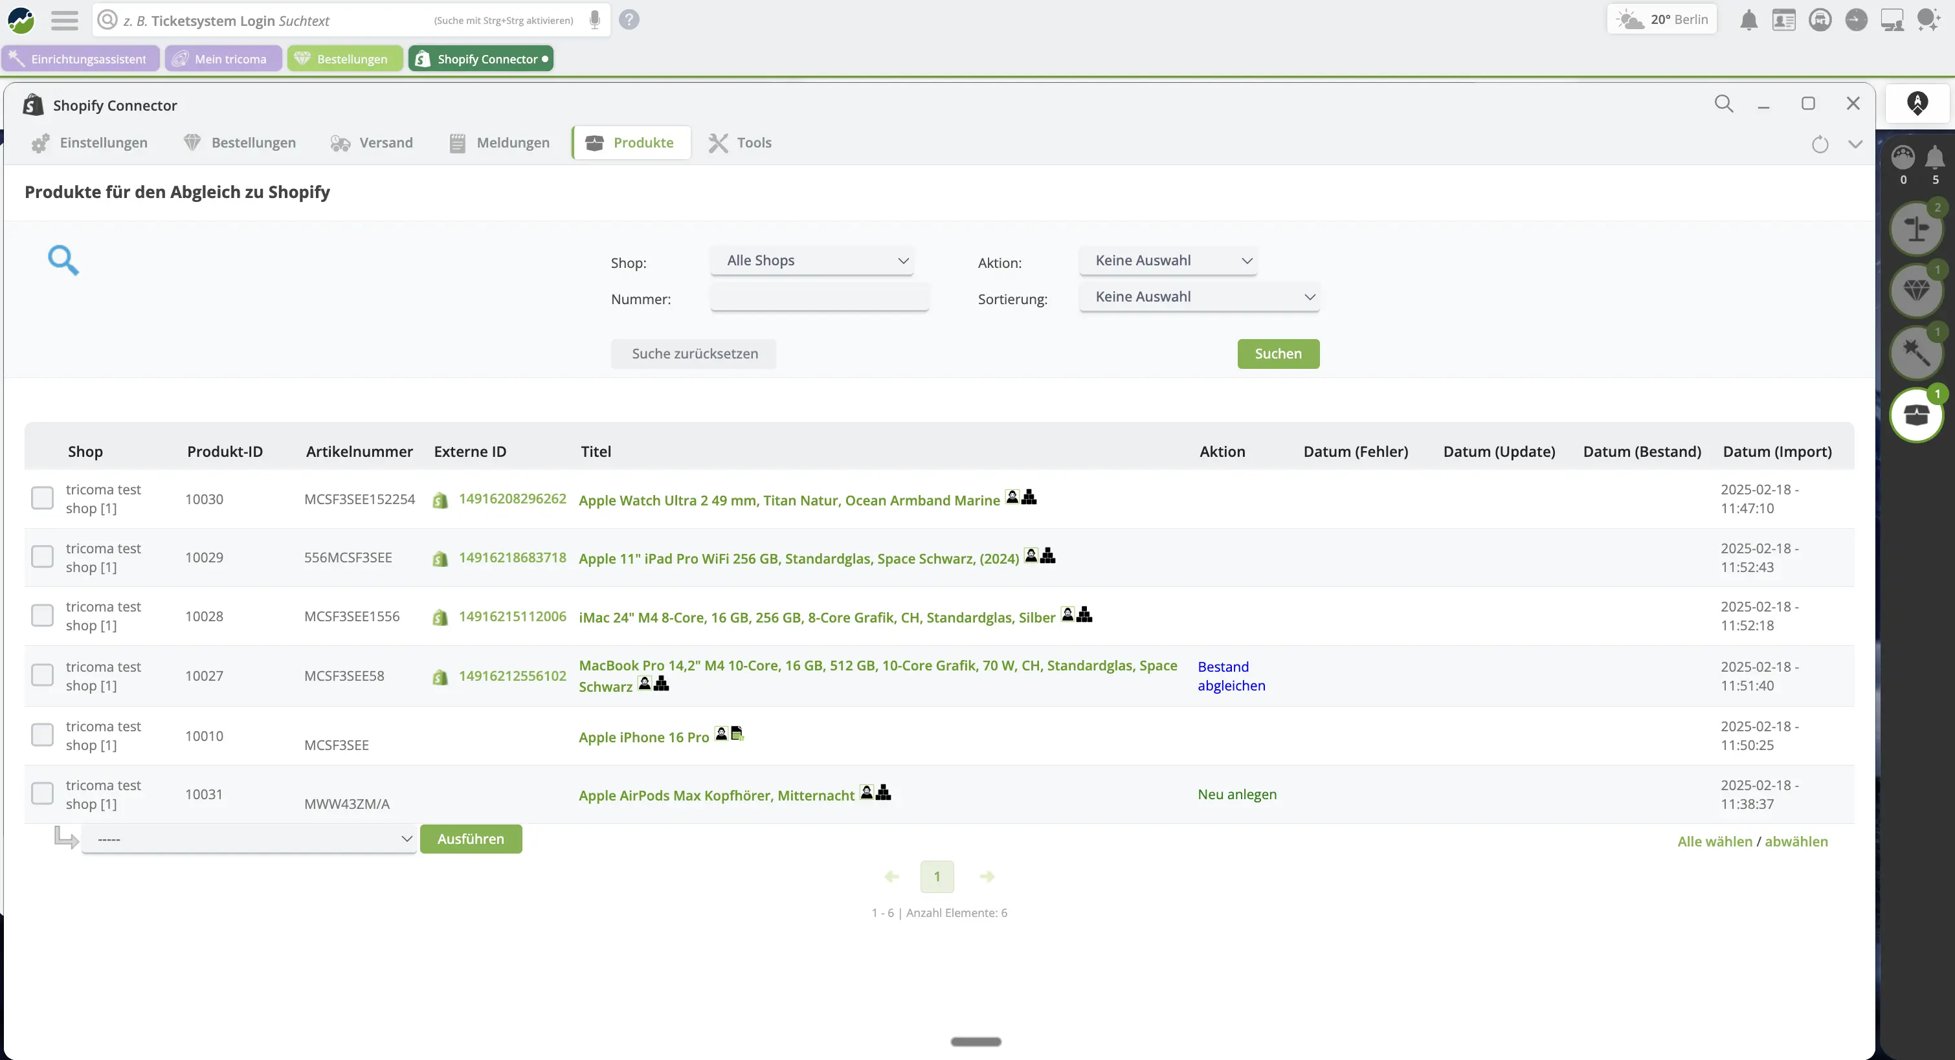Image resolution: width=1955 pixels, height=1060 pixels.
Task: Click the Neu anlegen action link
Action: (x=1237, y=793)
